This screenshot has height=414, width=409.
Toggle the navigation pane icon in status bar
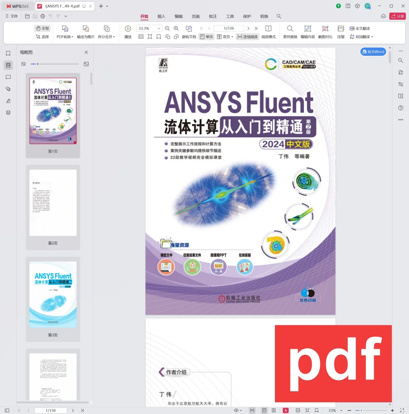click(7, 410)
